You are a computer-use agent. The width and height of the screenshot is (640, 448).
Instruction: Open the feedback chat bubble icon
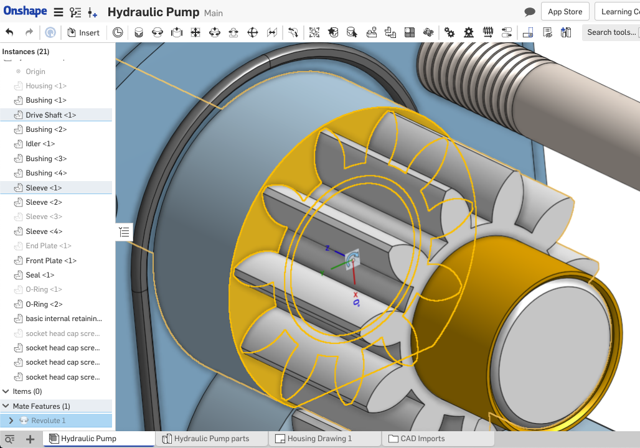pyautogui.click(x=530, y=12)
